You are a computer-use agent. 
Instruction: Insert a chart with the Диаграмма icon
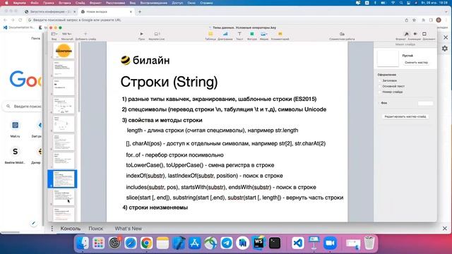[x=225, y=34]
